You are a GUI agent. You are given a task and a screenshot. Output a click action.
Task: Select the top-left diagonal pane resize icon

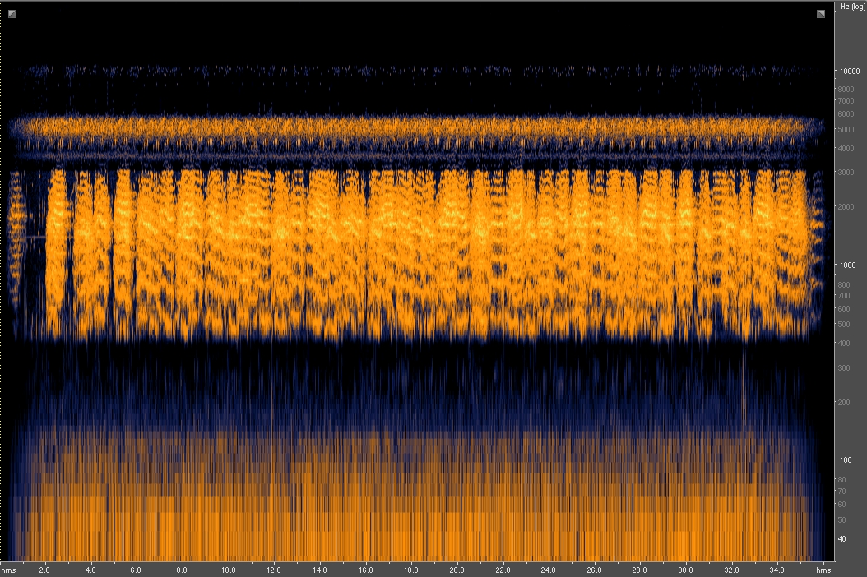pos(11,14)
